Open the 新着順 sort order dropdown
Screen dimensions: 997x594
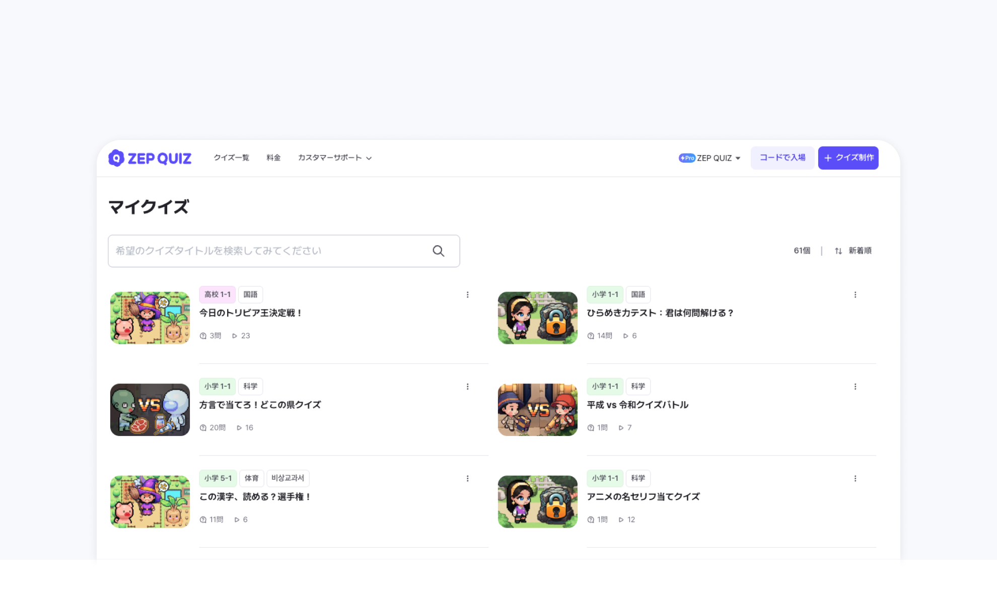860,251
